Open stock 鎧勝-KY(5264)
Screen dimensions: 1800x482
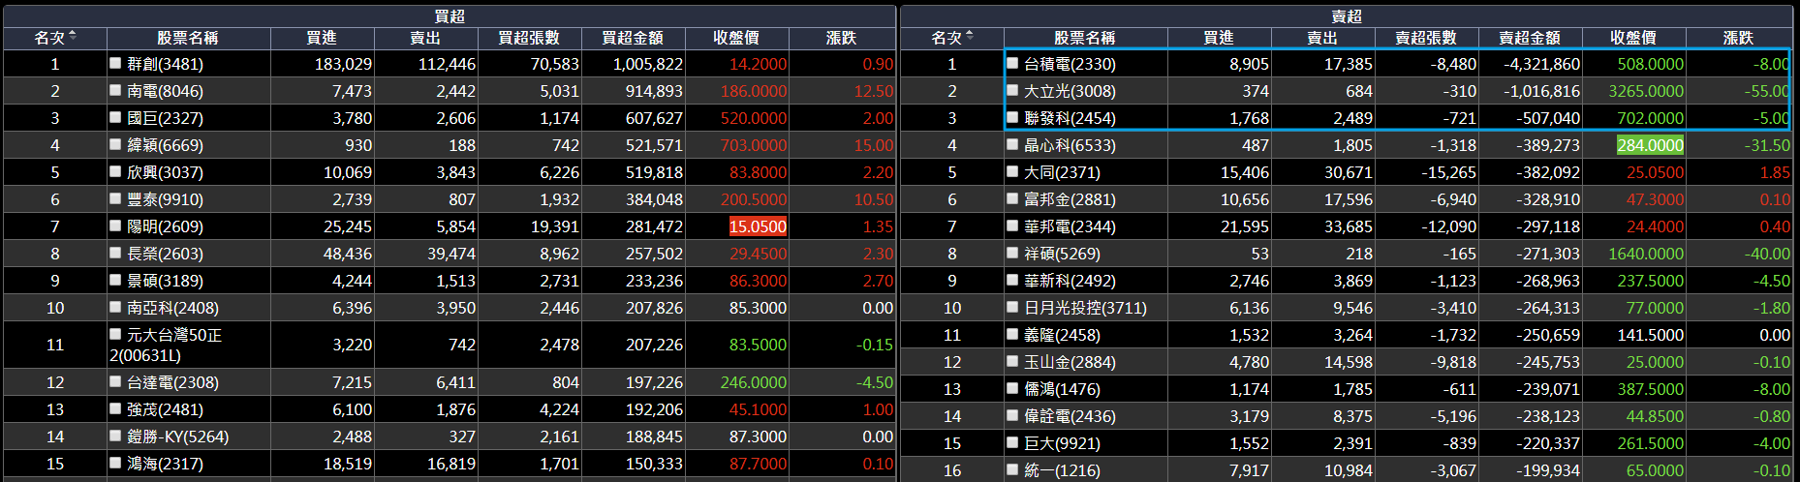178,437
